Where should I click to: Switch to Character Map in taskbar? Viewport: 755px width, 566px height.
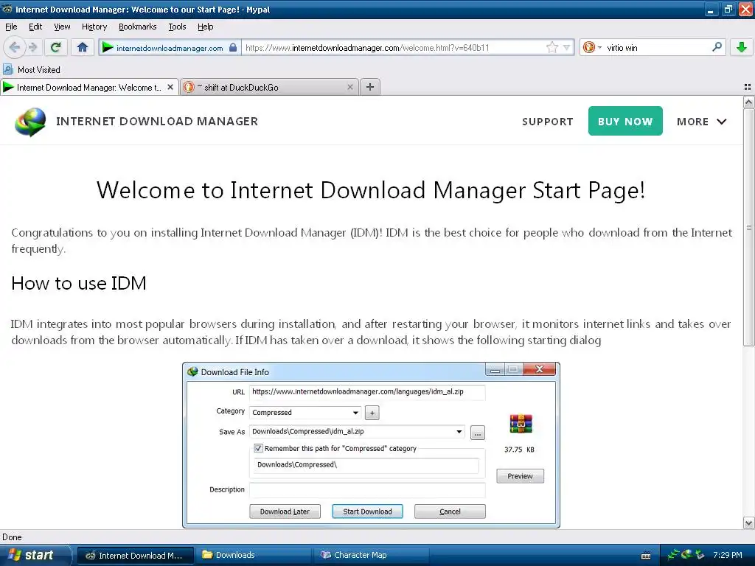(x=372, y=555)
